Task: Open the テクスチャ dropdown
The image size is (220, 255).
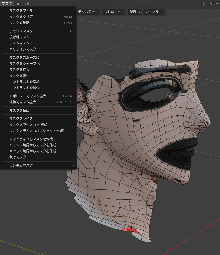Action: point(88,12)
